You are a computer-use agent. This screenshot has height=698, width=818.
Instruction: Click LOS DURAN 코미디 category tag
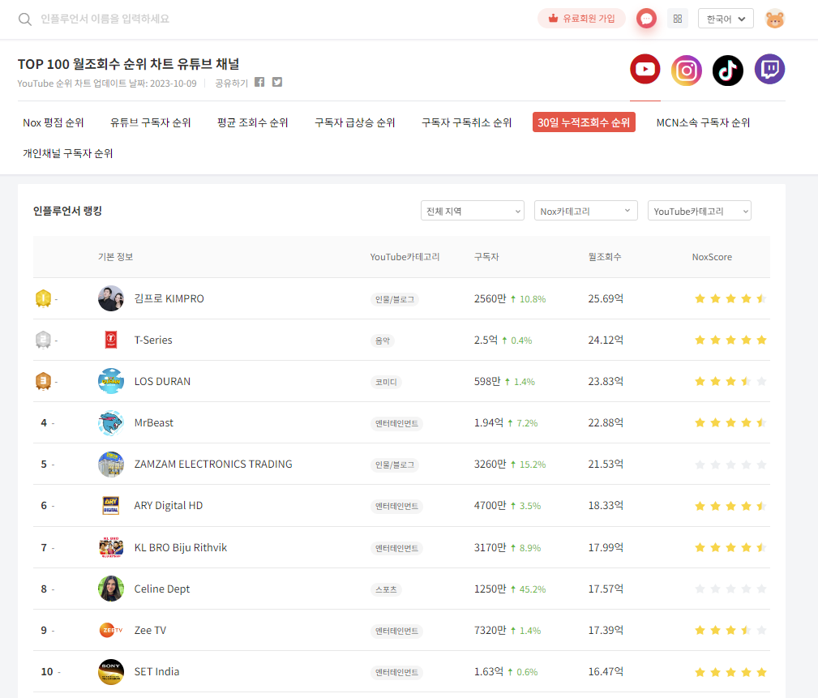click(386, 382)
